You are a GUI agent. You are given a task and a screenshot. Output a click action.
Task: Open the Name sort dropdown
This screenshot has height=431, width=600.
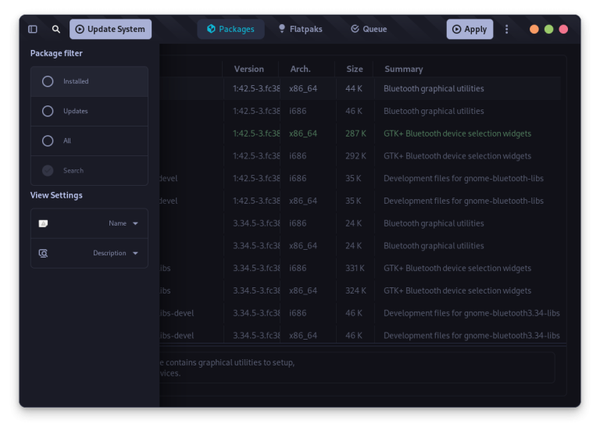tap(123, 223)
